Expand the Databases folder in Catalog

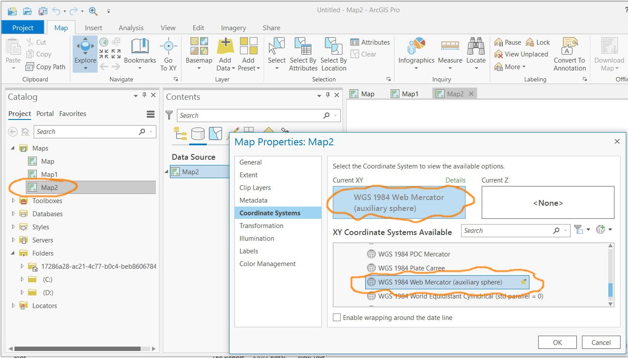14,214
